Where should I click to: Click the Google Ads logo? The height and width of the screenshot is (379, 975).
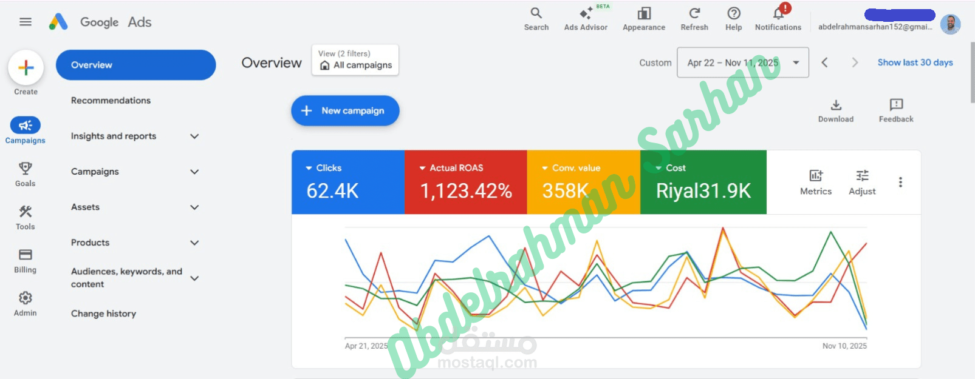pyautogui.click(x=100, y=22)
